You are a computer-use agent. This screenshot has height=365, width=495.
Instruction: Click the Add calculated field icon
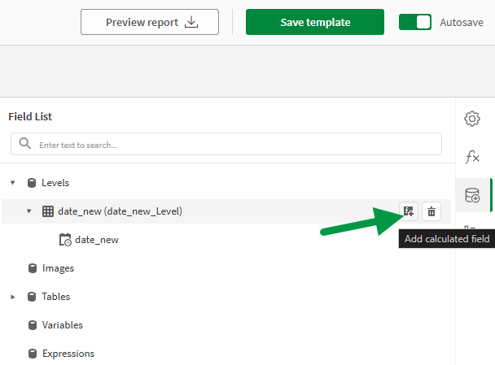pyautogui.click(x=409, y=211)
